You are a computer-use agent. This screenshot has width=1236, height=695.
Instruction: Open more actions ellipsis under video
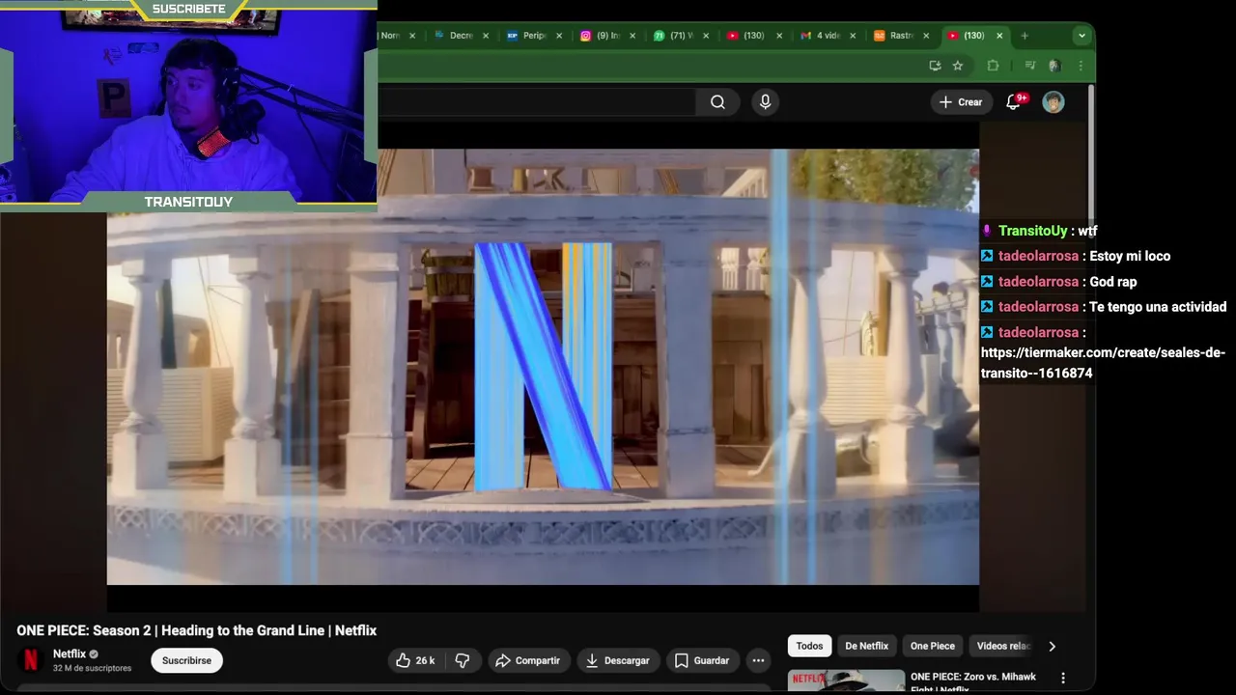[x=759, y=660]
